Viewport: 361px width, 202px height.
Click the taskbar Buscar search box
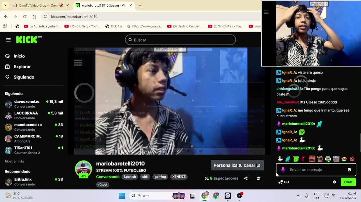[x=158, y=196]
